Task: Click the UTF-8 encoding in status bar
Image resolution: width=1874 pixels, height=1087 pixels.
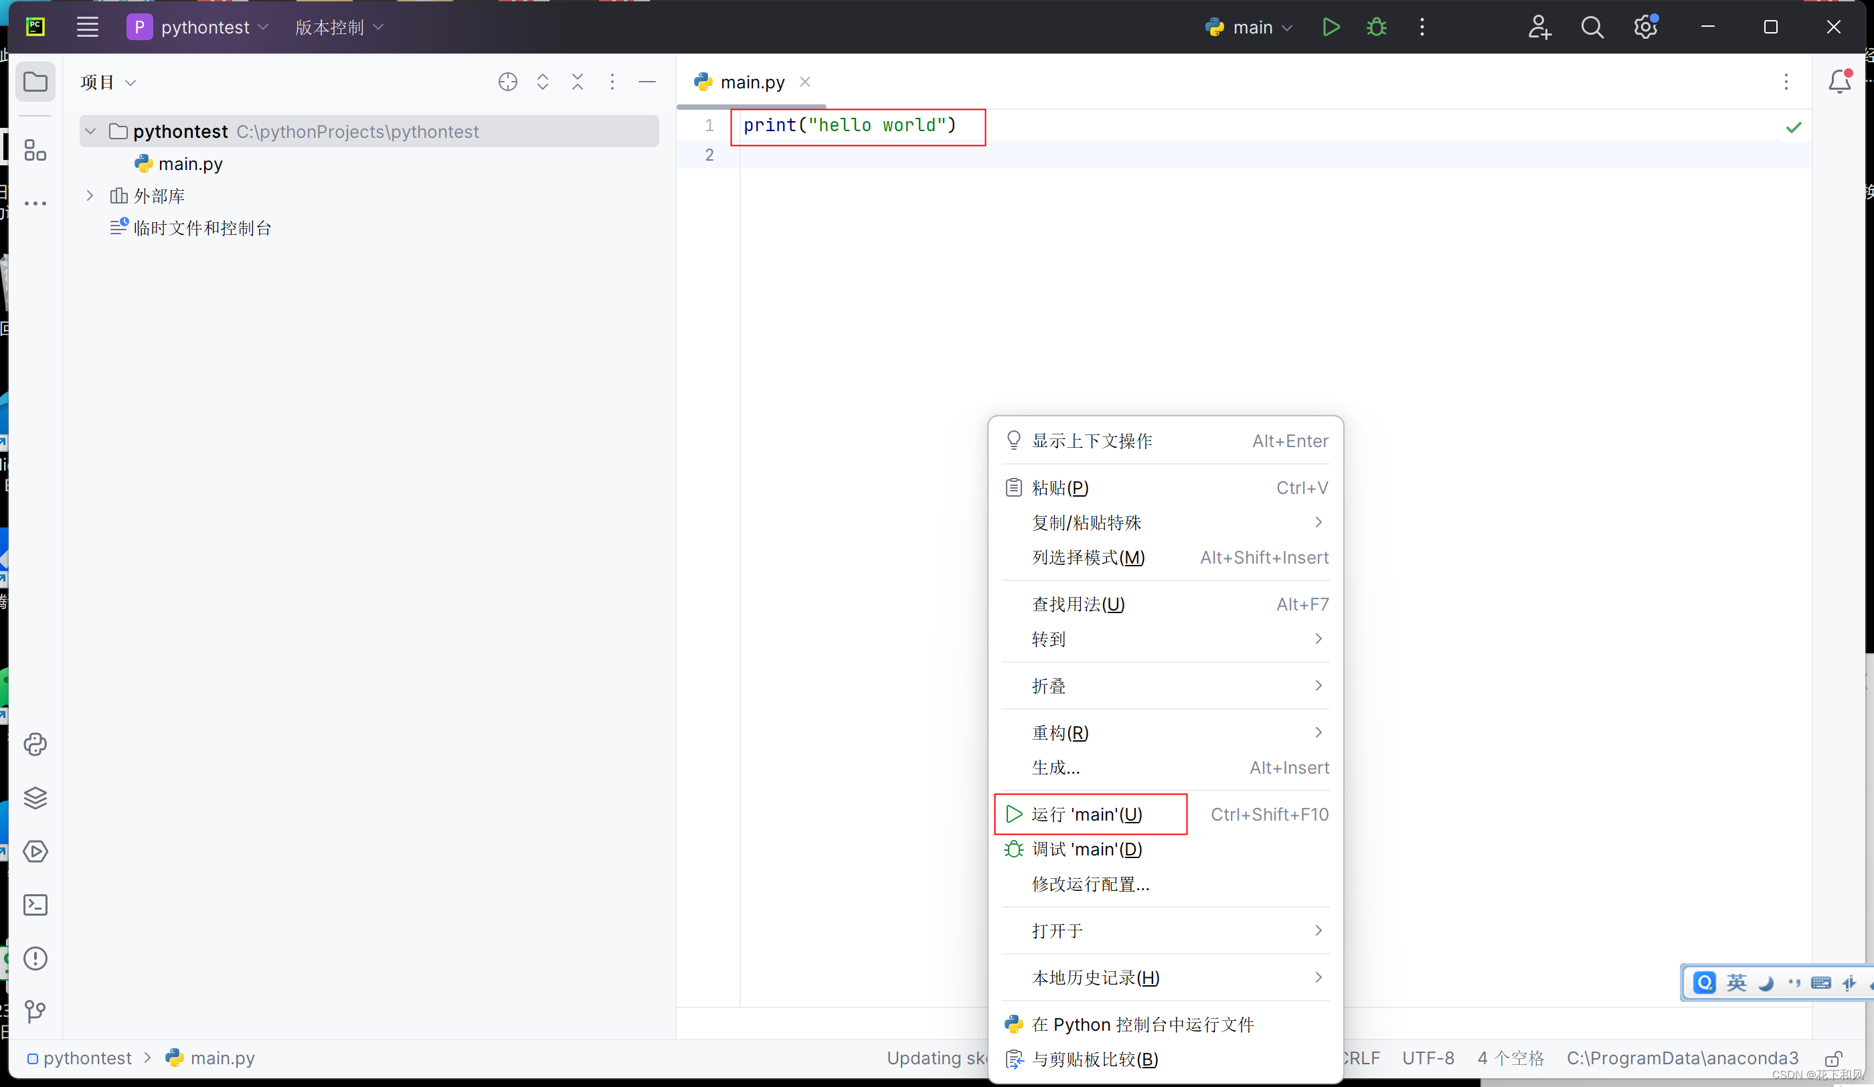Action: (1427, 1058)
